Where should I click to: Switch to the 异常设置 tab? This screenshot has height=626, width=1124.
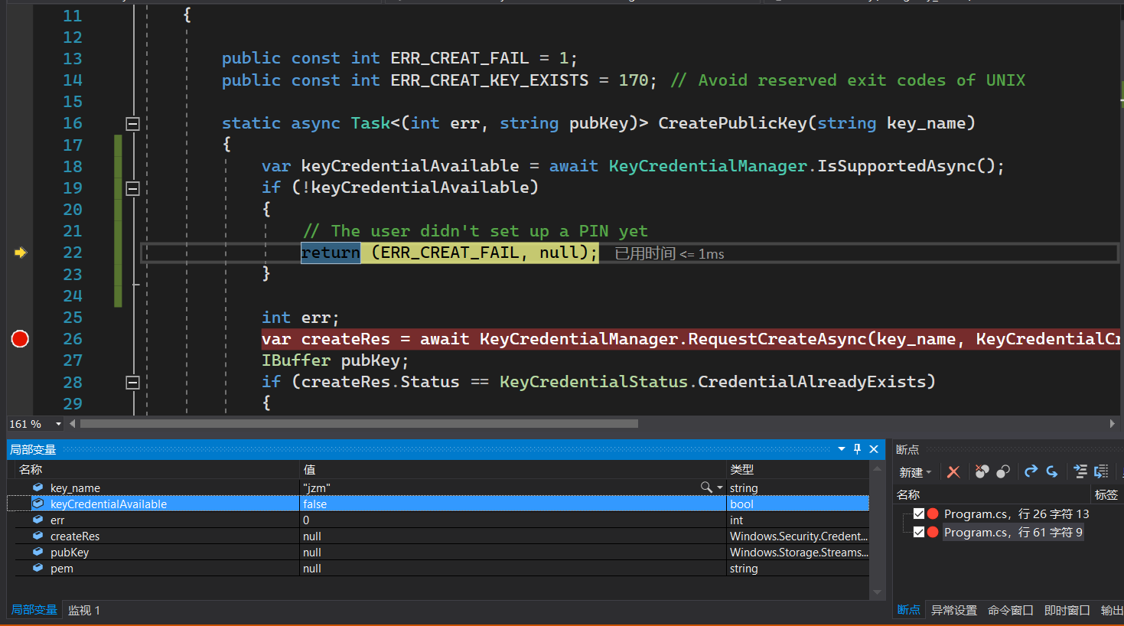coord(953,610)
